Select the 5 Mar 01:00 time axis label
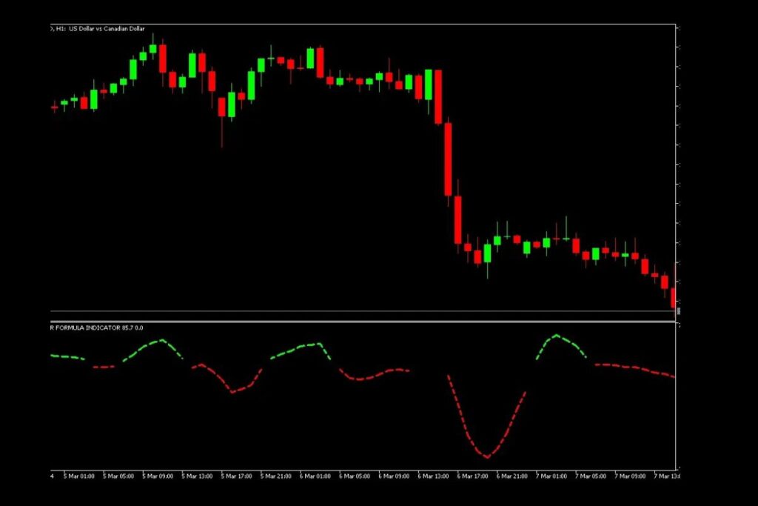 point(79,476)
